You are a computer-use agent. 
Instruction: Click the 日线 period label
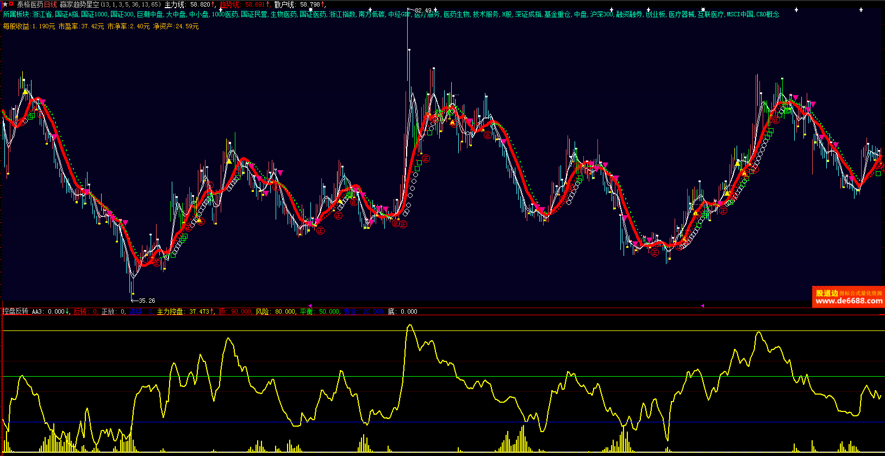(x=50, y=4)
